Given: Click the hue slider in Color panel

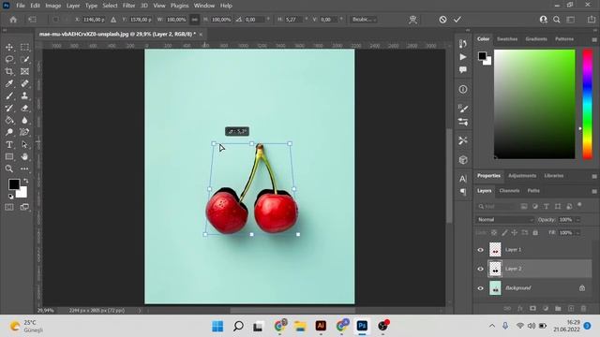Looking at the screenshot, I should click(x=588, y=104).
